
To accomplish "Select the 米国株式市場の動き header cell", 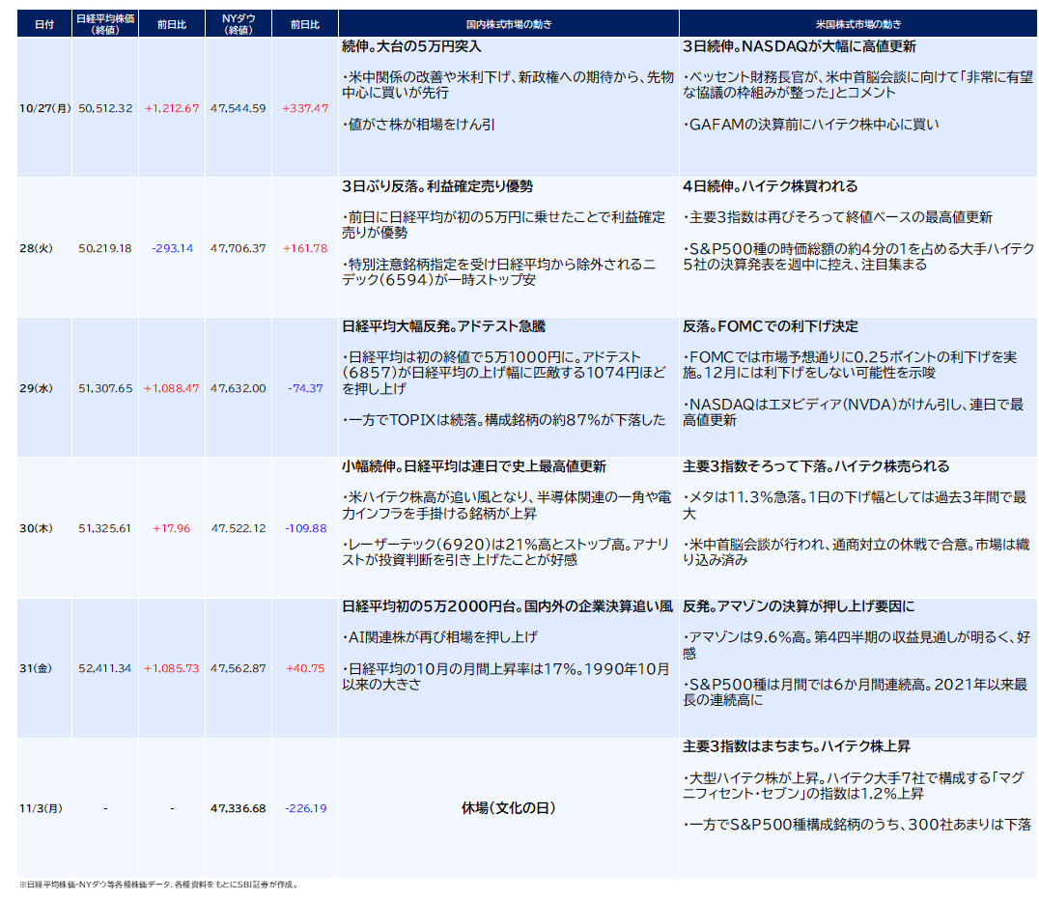I will click(x=858, y=24).
